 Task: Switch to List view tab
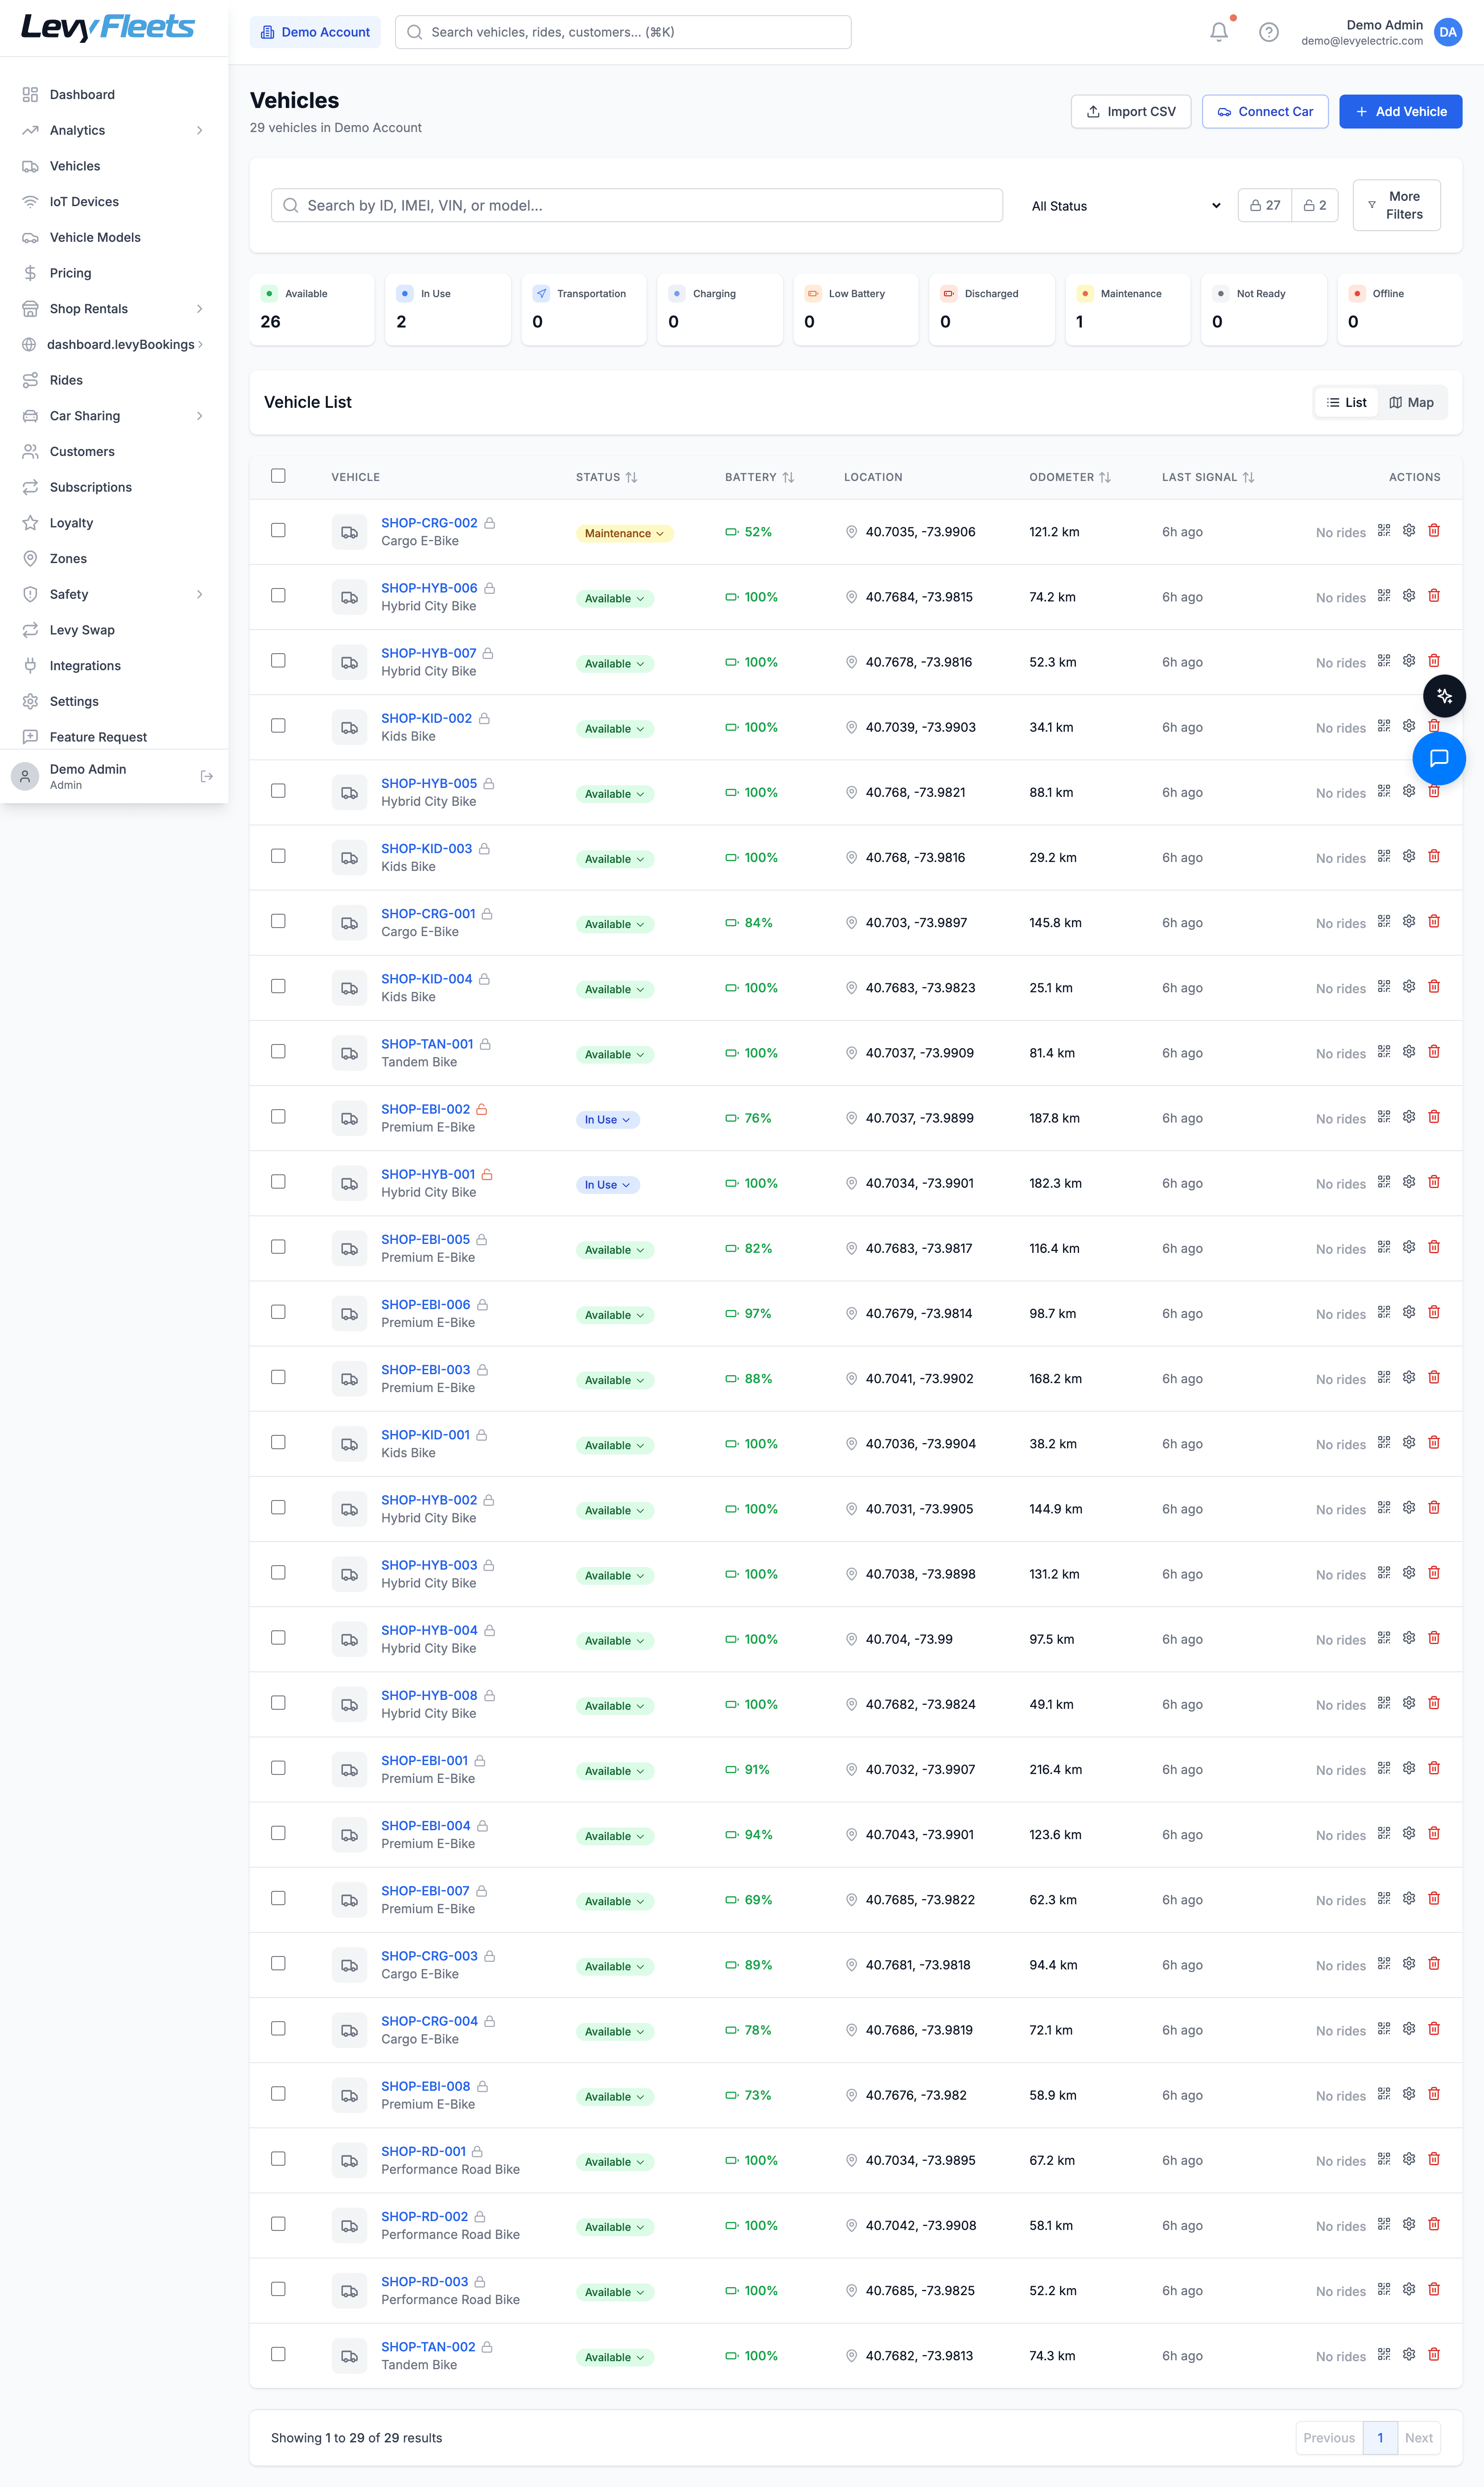coord(1347,402)
